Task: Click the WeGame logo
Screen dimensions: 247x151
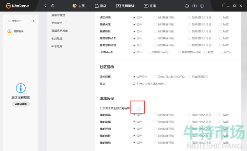Action: pyautogui.click(x=17, y=6)
